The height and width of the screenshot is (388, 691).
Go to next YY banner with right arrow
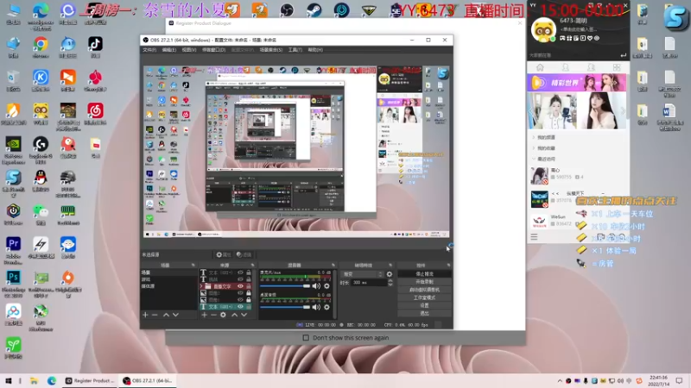[623, 111]
